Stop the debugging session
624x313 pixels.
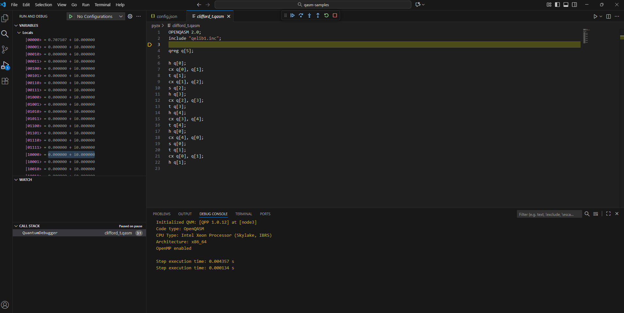[335, 15]
